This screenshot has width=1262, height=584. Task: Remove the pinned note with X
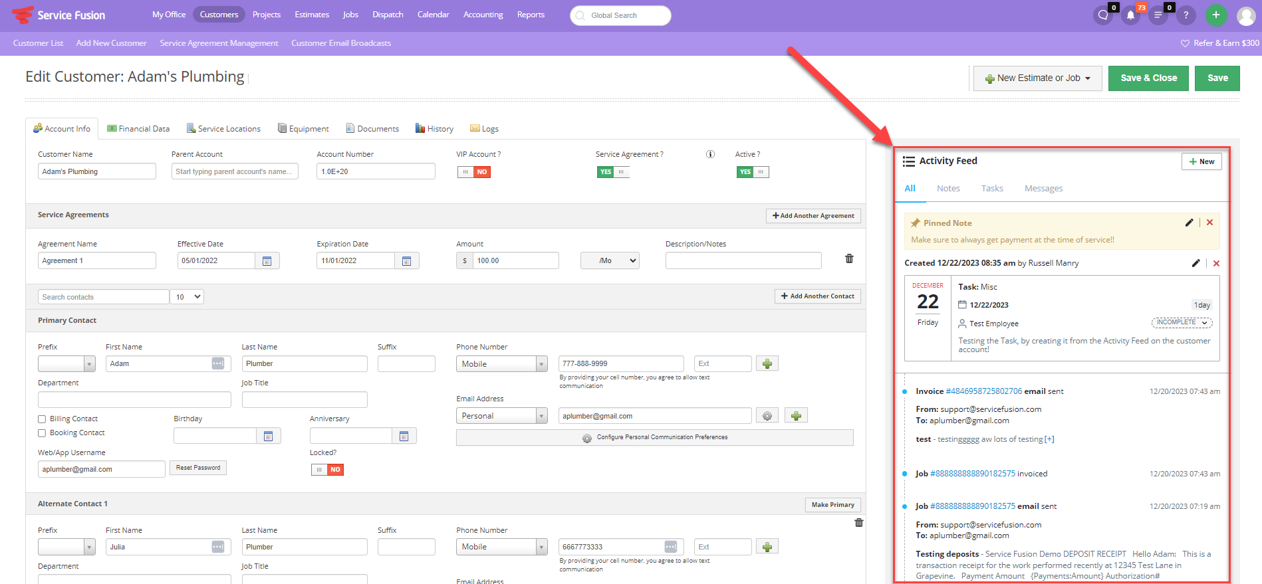click(x=1209, y=223)
